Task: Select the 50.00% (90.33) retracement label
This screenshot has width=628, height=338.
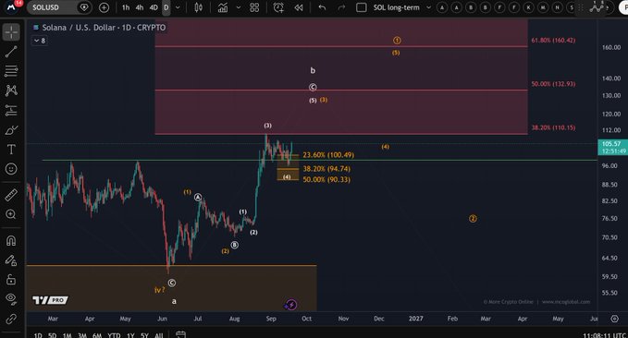Action: point(326,179)
